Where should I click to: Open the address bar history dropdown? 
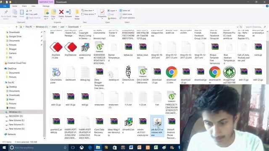[237, 27]
